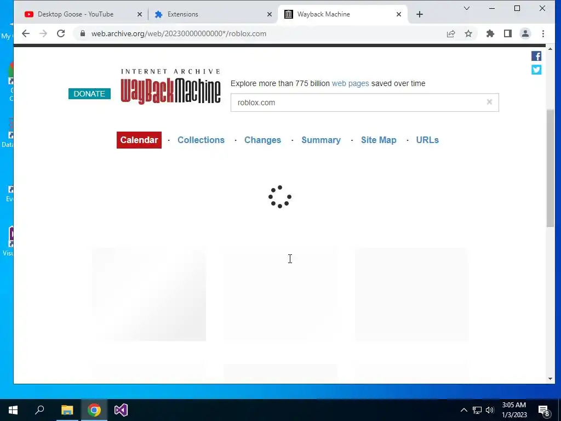The width and height of the screenshot is (561, 421).
Task: Open the Summary view
Action: tap(321, 140)
